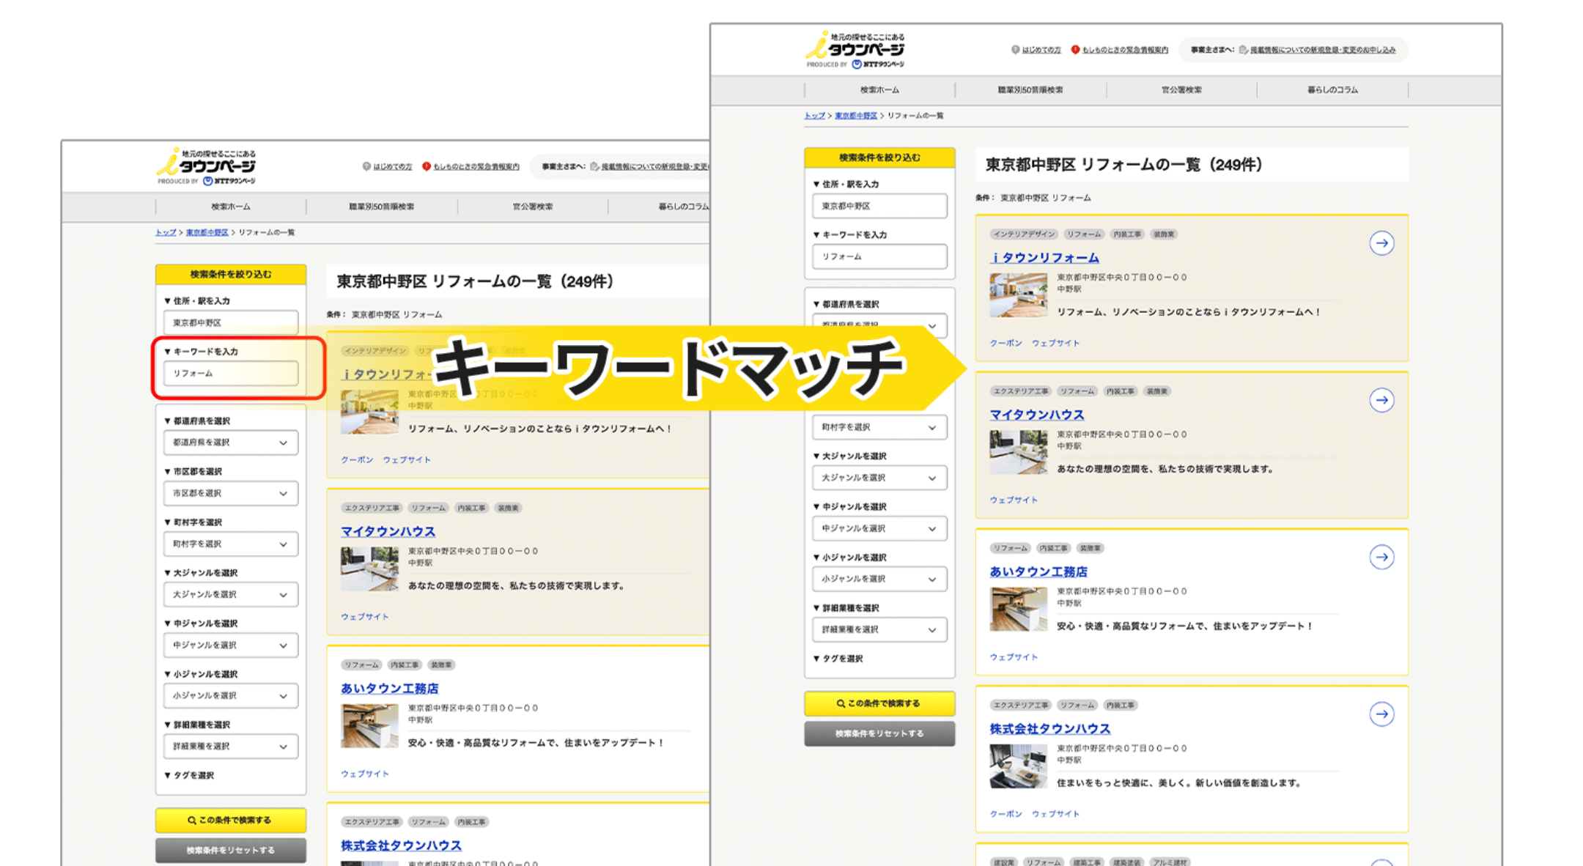Click マイタウンハウス listing thumbnail in right window

click(1018, 452)
